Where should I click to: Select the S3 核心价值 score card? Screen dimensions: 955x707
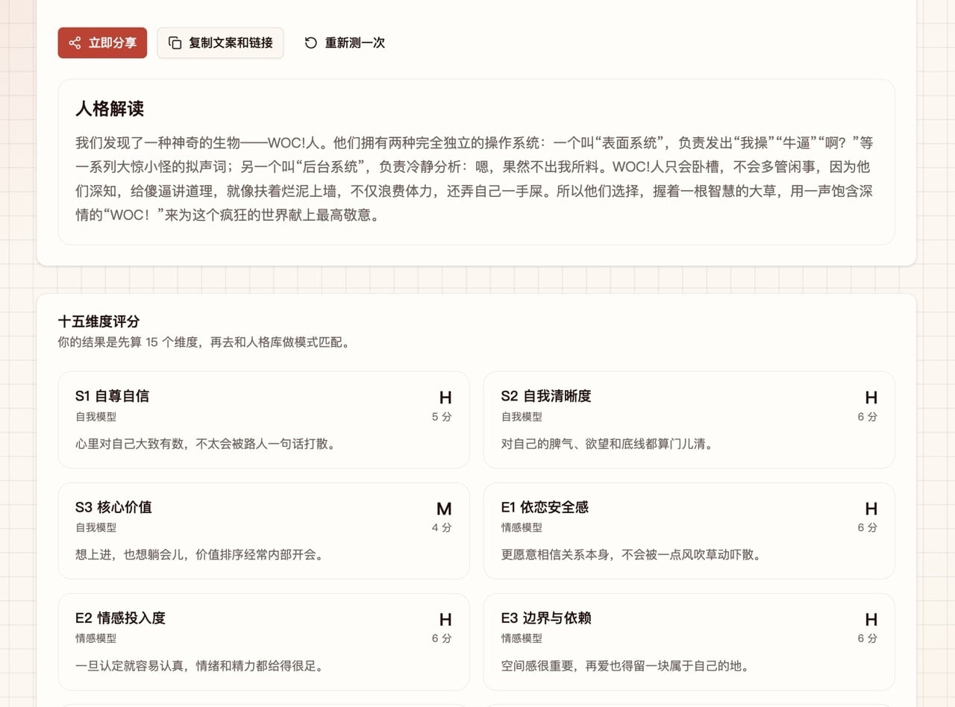click(263, 530)
